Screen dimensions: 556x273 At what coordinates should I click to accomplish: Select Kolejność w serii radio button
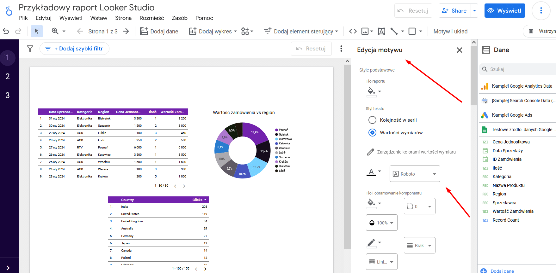373,120
